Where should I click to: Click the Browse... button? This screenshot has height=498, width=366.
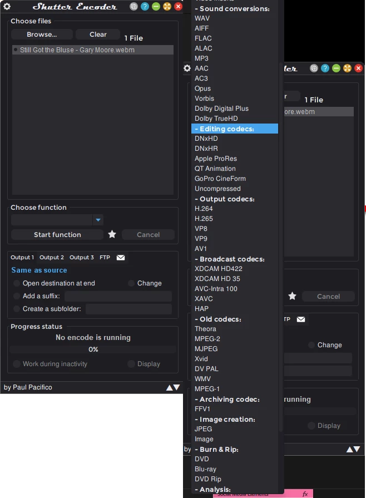(42, 34)
